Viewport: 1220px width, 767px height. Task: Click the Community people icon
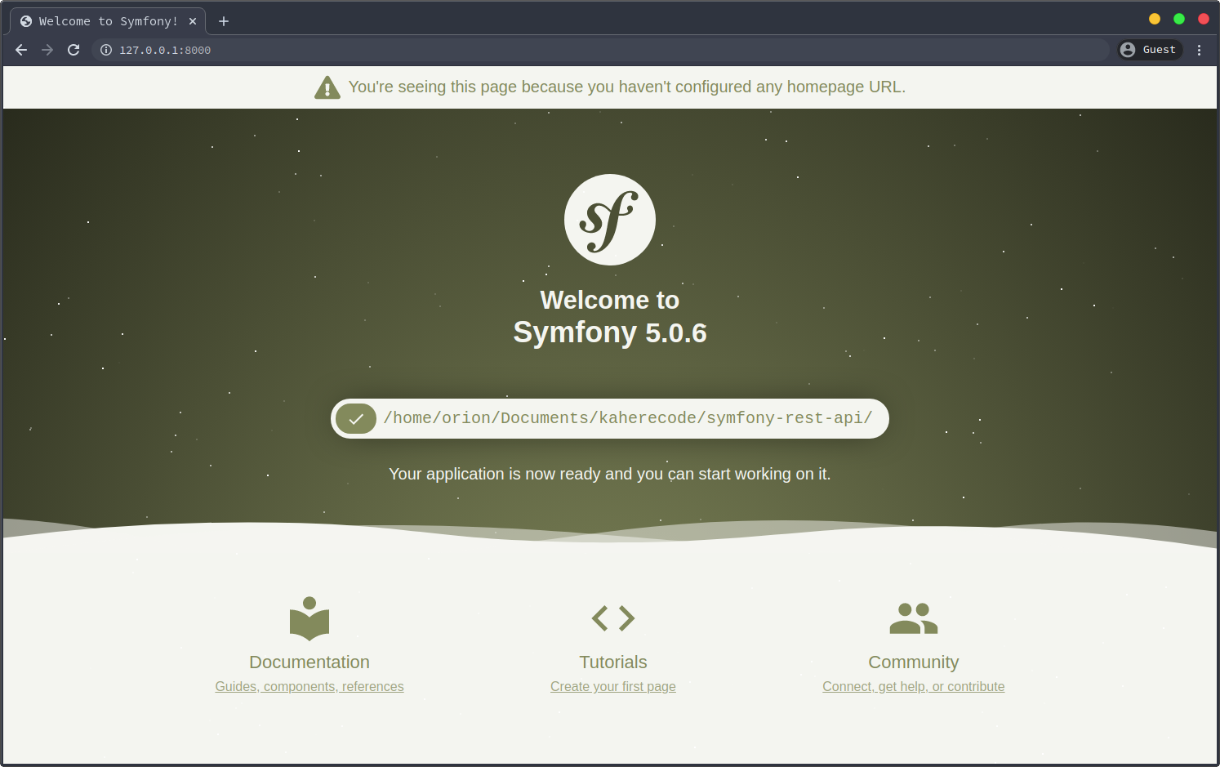(913, 618)
